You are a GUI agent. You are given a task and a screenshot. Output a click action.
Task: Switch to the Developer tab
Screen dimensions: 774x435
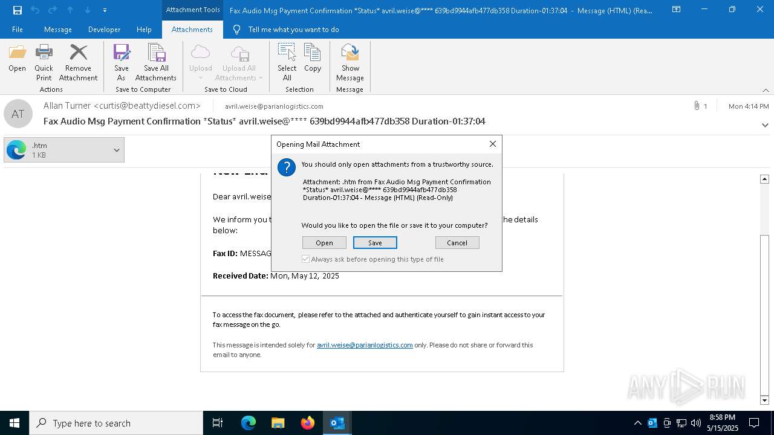click(x=104, y=30)
